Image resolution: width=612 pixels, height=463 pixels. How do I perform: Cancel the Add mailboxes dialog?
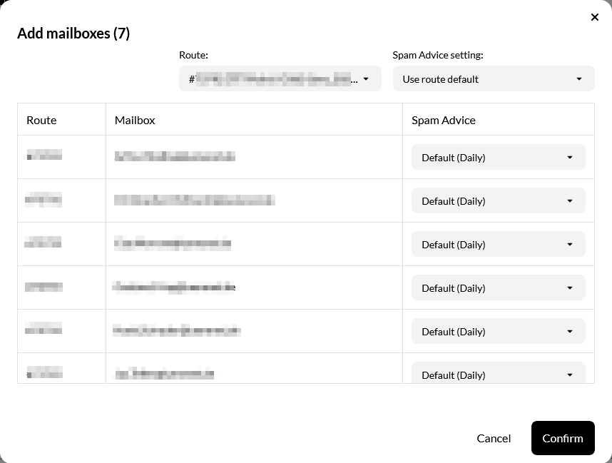coord(494,438)
